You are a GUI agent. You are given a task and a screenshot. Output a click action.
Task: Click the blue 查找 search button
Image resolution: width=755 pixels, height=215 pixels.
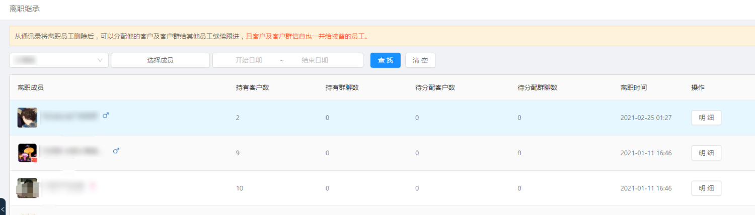(386, 60)
